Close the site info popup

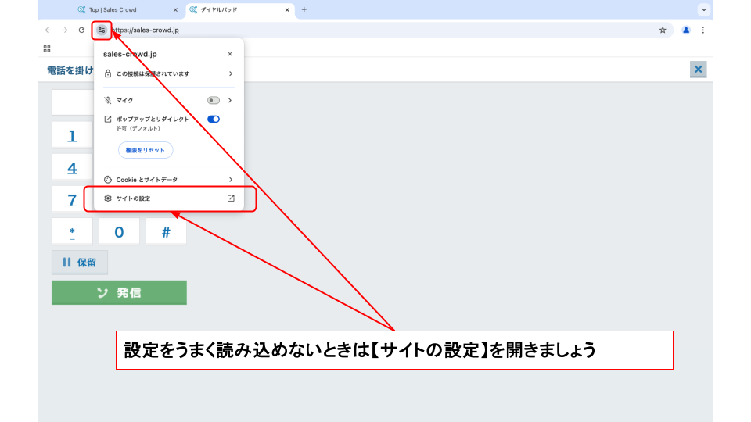[230, 55]
